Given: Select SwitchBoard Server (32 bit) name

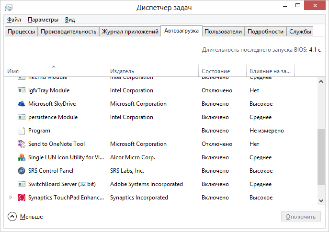Looking at the screenshot, I should click(62, 184).
